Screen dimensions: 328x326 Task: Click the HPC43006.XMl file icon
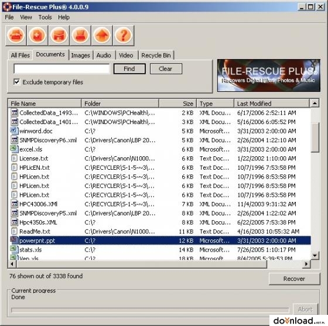click(14, 204)
